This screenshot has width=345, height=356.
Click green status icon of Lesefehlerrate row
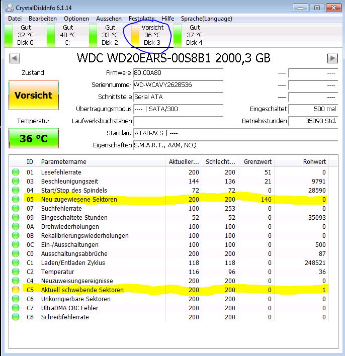coord(16,172)
